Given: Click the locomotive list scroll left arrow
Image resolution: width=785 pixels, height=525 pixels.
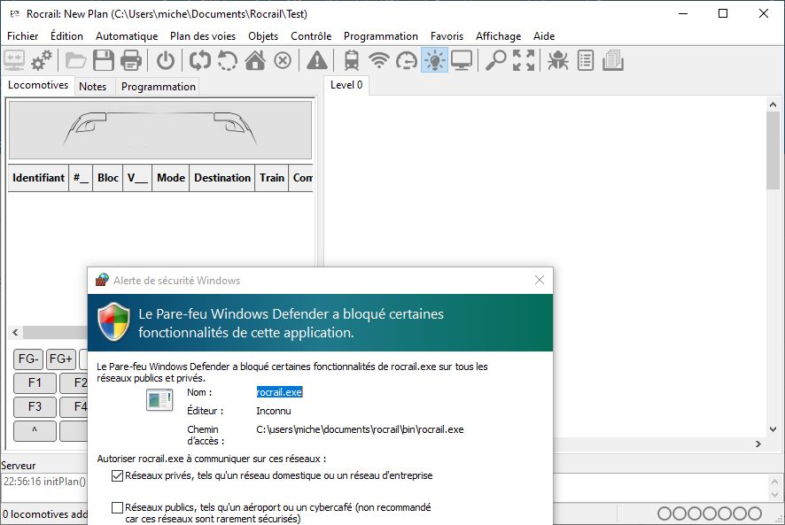Looking at the screenshot, I should (x=15, y=332).
